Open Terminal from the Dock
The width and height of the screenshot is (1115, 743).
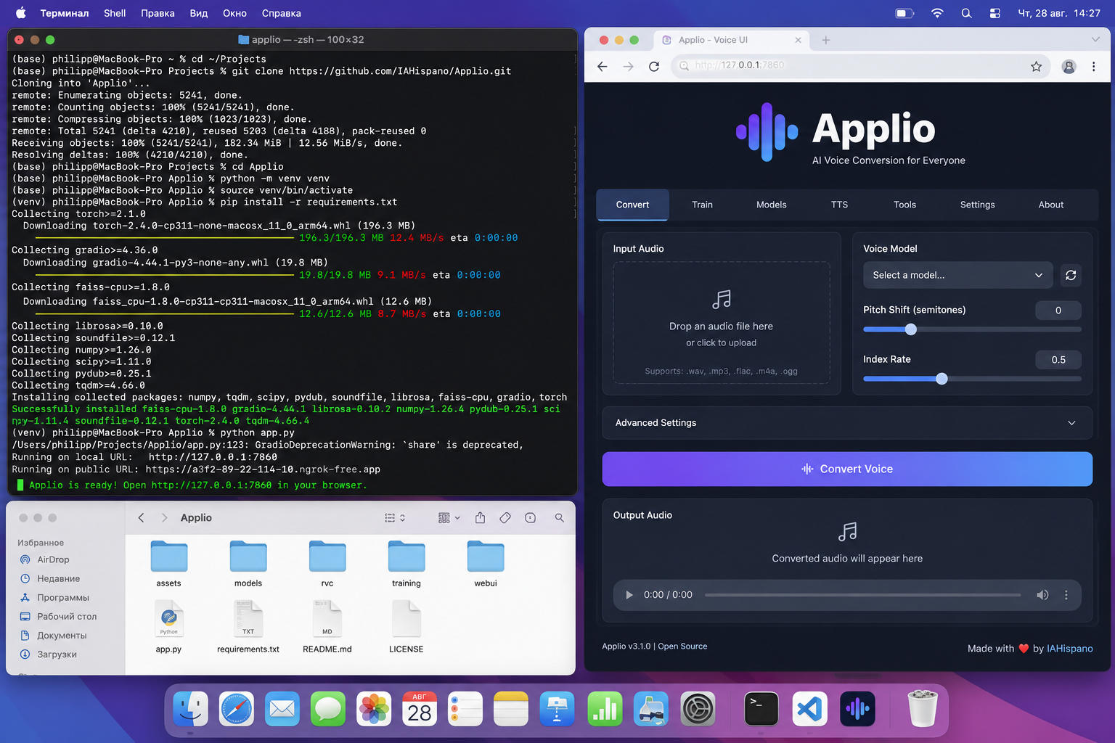click(761, 709)
